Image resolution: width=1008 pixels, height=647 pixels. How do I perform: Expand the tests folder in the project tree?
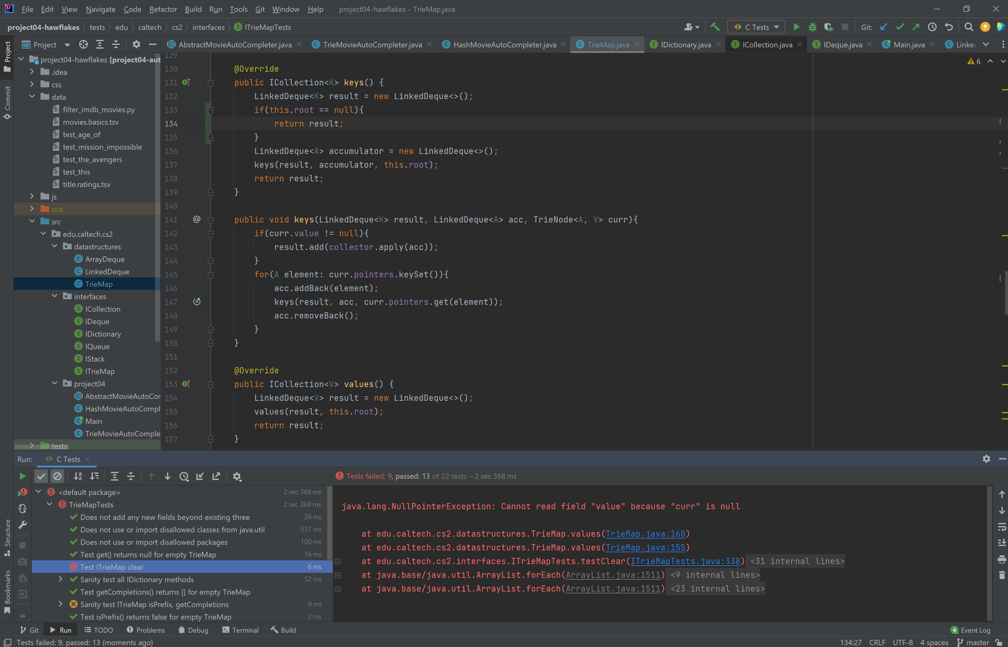coord(32,445)
